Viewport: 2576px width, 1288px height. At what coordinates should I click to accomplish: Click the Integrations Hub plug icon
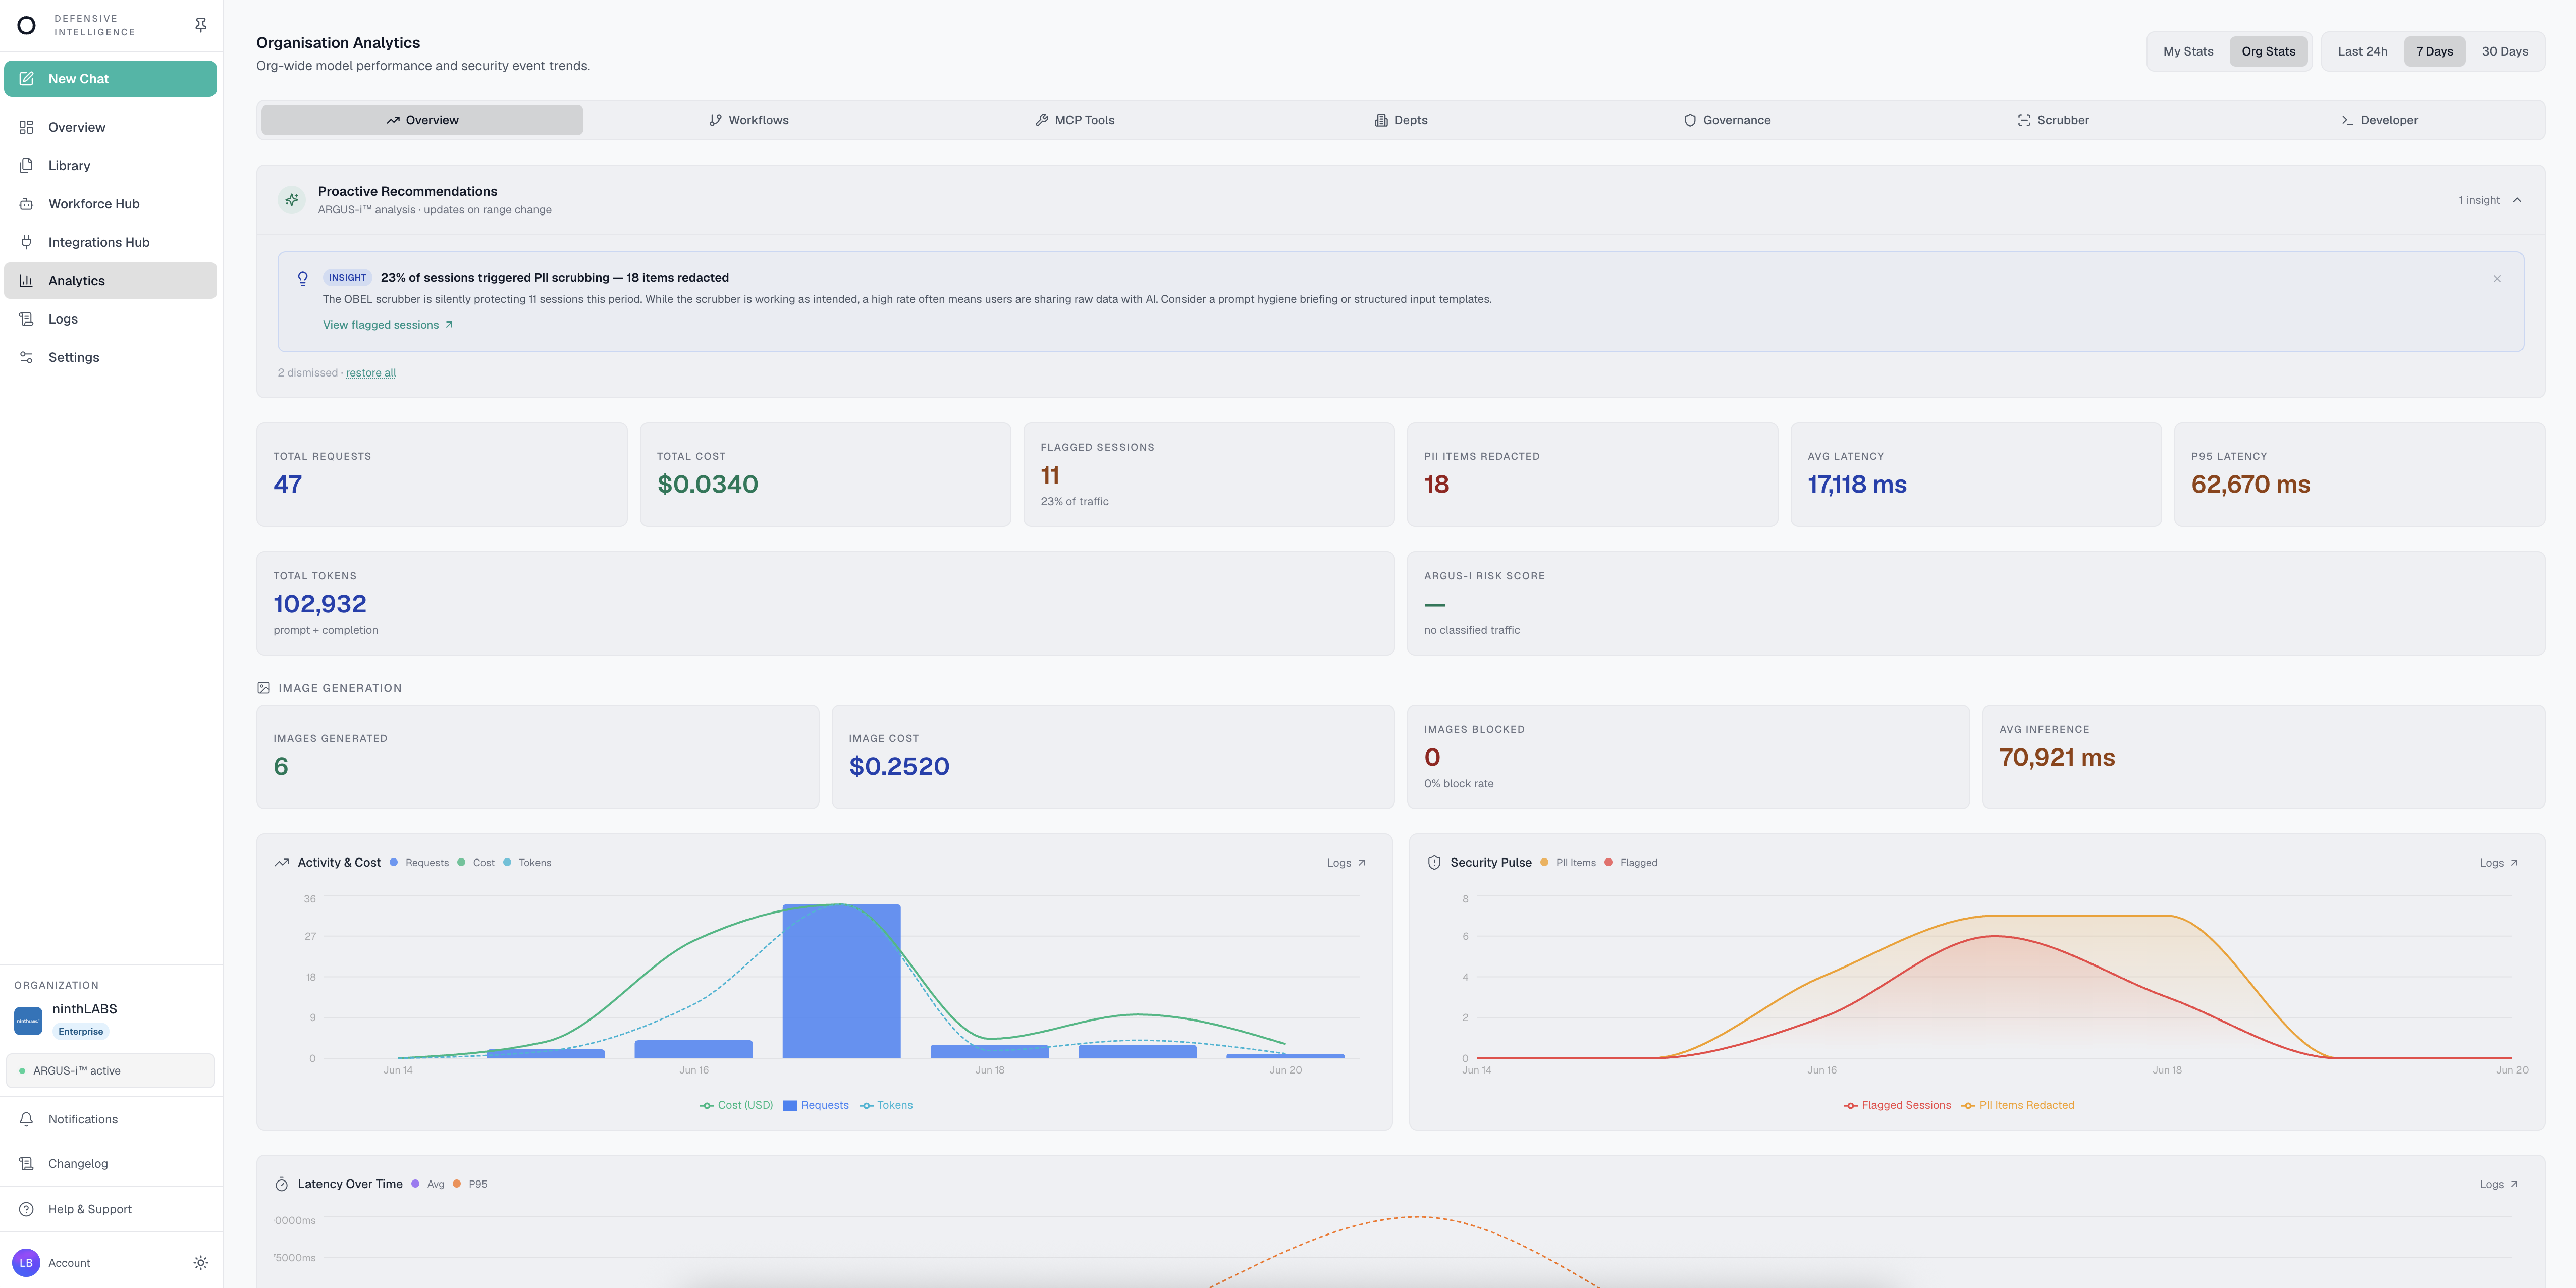[x=26, y=242]
